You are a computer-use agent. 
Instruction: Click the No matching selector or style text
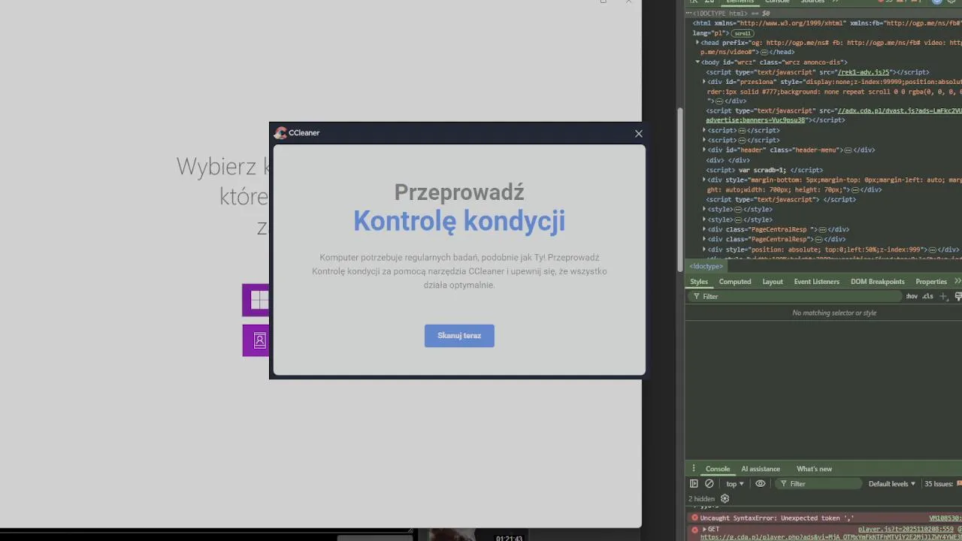834,313
